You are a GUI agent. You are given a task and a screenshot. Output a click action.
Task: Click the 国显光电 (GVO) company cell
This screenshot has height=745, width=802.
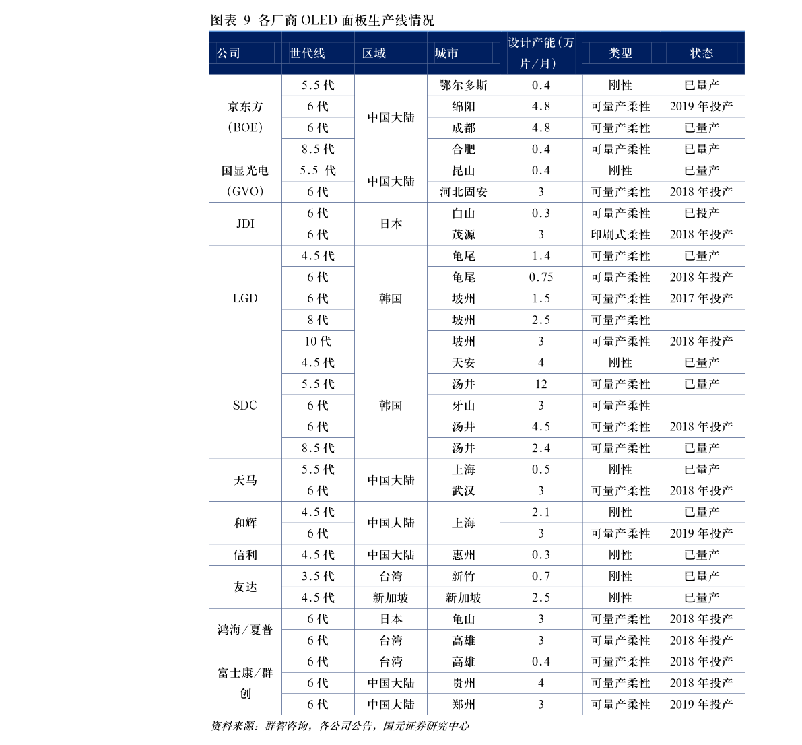tap(245, 181)
